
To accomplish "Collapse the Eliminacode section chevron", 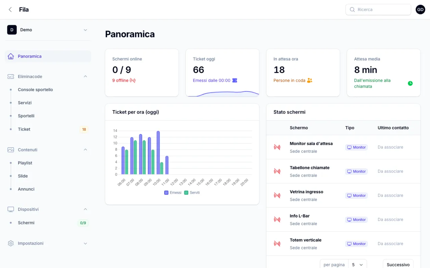I will point(85,76).
